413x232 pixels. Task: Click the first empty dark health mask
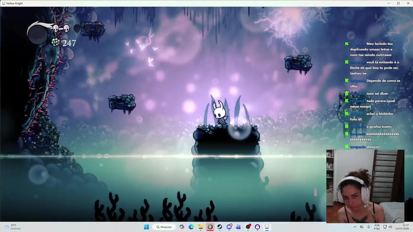(77, 29)
